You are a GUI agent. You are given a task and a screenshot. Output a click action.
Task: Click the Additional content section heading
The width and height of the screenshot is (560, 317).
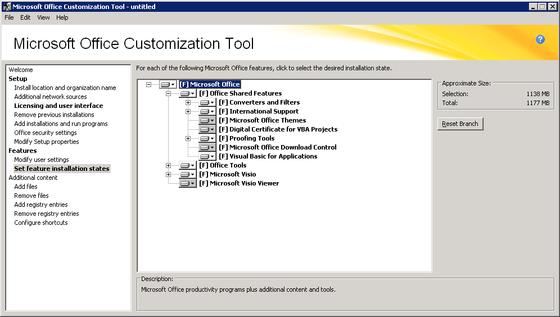tap(33, 178)
